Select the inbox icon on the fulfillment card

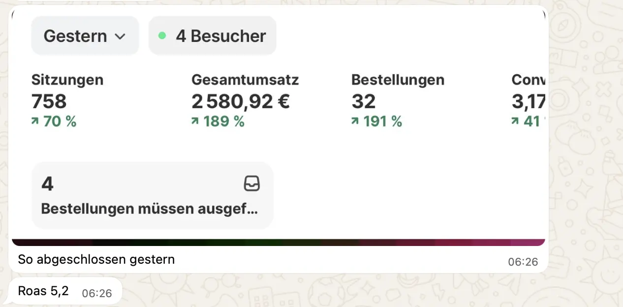click(x=252, y=183)
